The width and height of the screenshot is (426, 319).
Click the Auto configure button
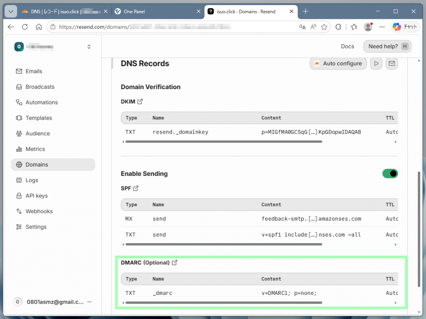pos(338,63)
